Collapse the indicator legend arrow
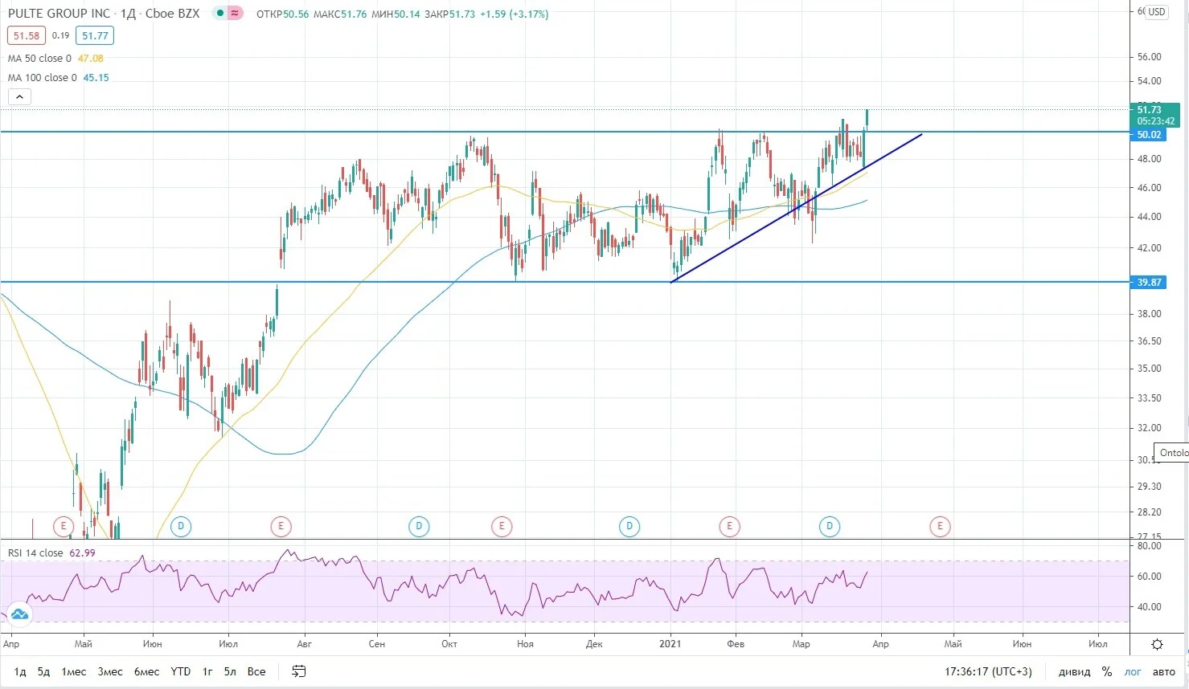 (19, 97)
